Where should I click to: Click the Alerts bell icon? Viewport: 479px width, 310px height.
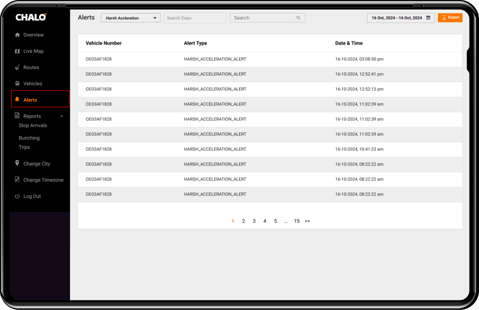coord(17,100)
